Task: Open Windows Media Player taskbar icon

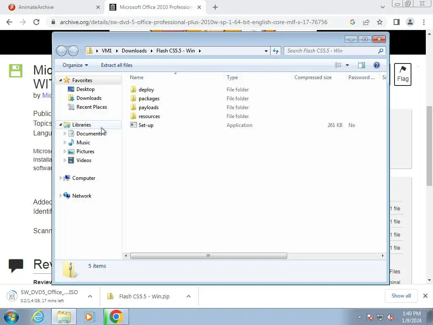Action: coord(89,317)
